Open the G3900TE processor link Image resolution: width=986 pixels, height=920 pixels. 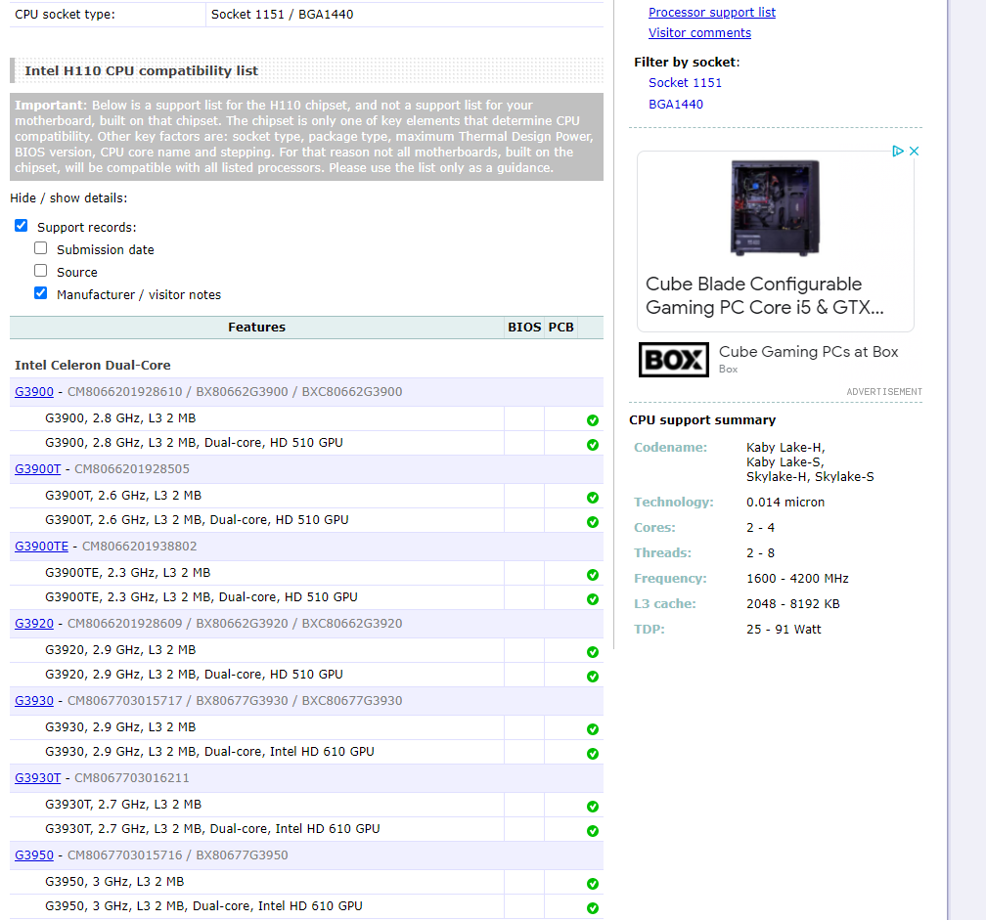(x=41, y=547)
